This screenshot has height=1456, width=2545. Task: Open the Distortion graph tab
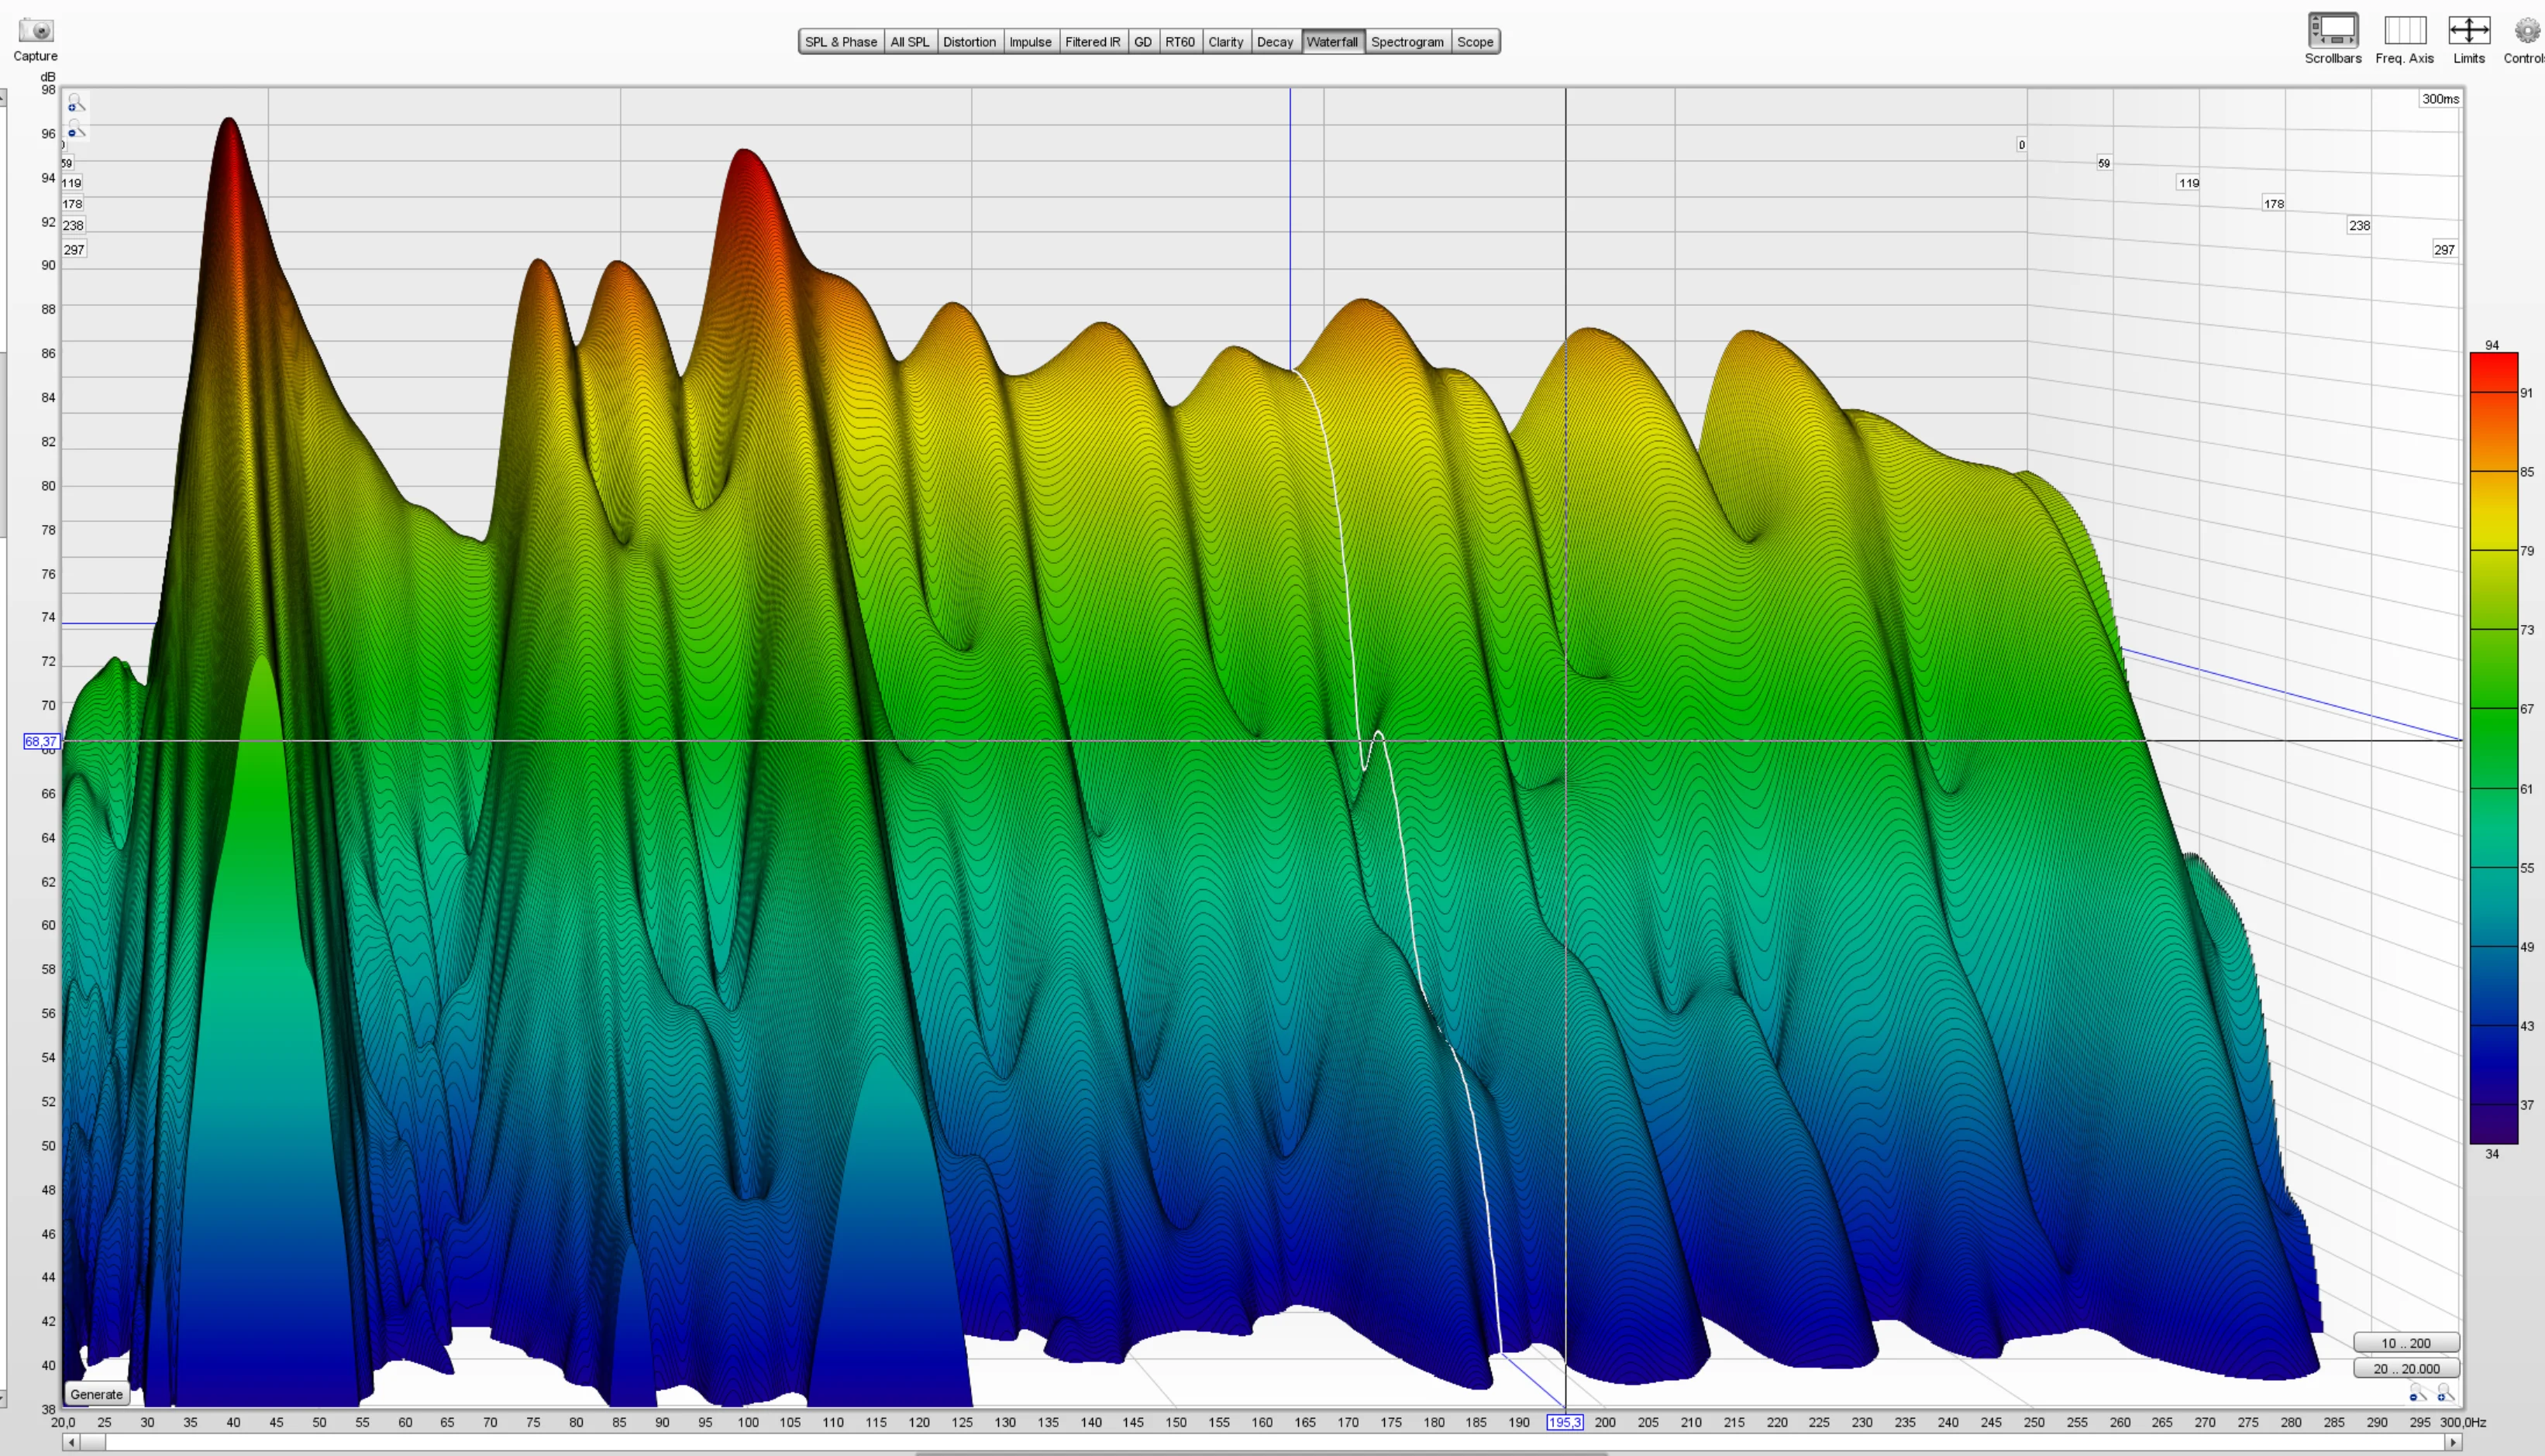pos(969,42)
